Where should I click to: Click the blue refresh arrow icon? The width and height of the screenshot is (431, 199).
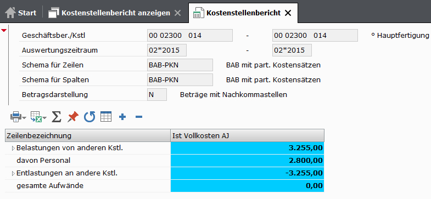pos(89,117)
